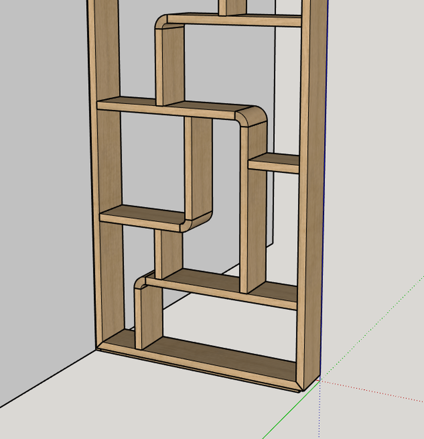This screenshot has width=424, height=439.
Task: Click the axes origin point near bookshelf corner
Action: (320, 379)
